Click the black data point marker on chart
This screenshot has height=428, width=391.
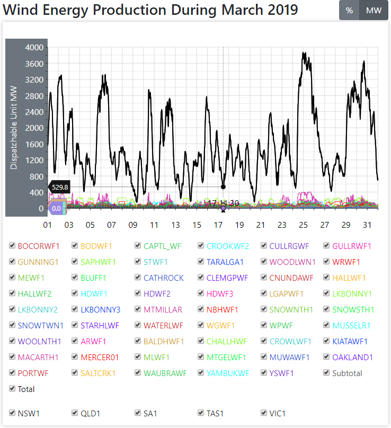pyautogui.click(x=223, y=186)
